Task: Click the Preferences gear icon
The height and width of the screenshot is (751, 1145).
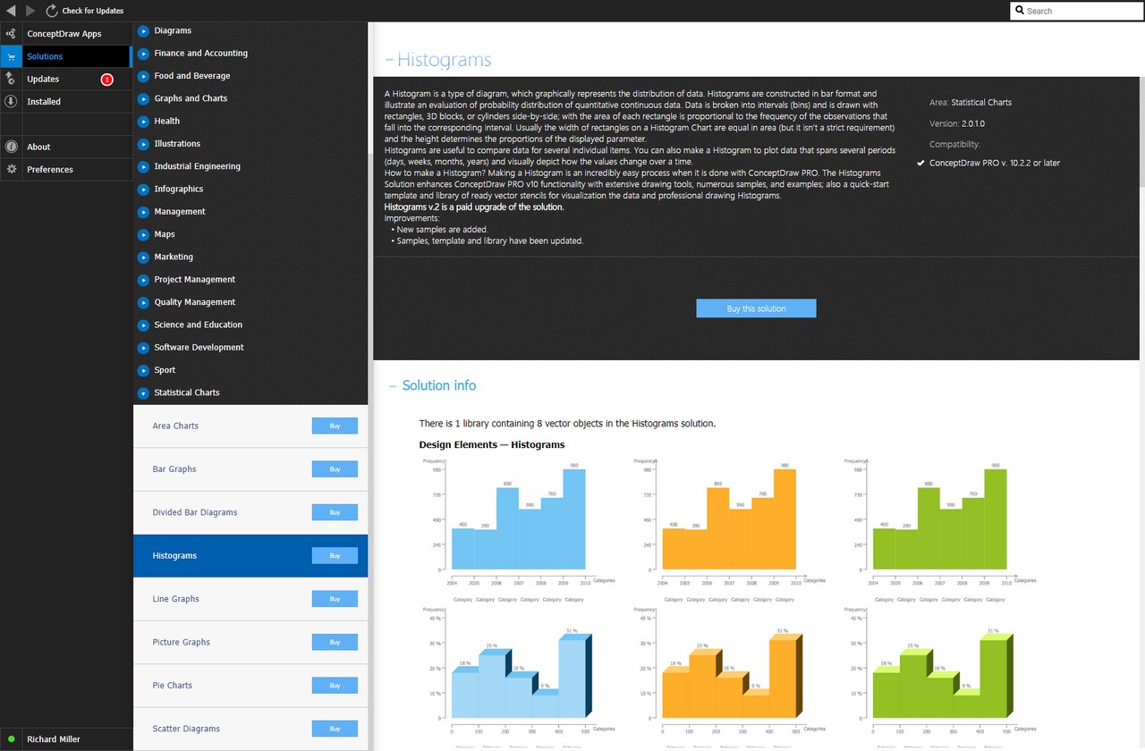Action: coord(11,169)
